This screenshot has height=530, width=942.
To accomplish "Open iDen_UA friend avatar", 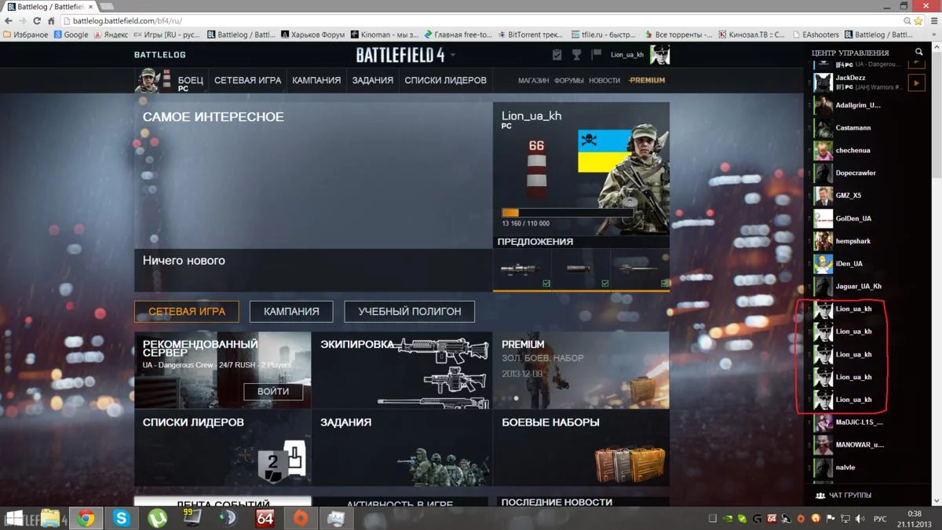I will tap(823, 264).
